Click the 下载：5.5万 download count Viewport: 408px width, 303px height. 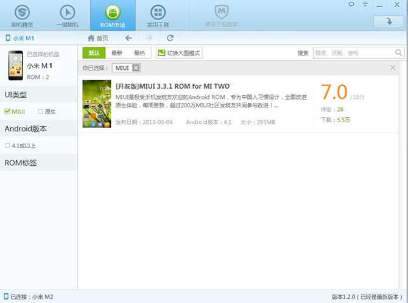tap(335, 120)
